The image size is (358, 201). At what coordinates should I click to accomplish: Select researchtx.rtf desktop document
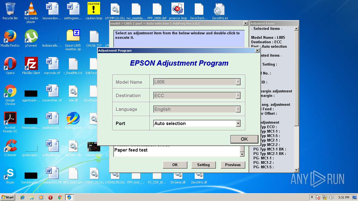click(52, 175)
